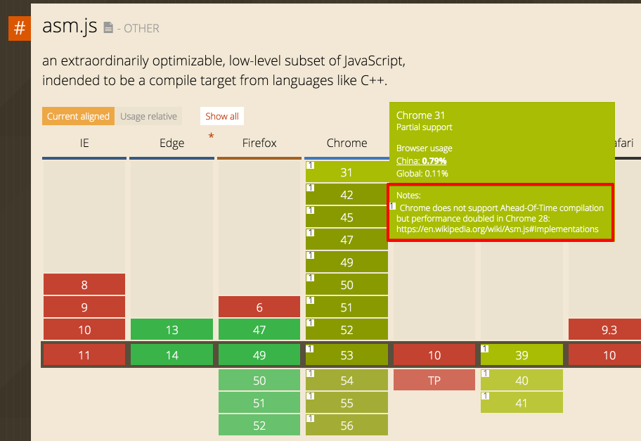Click the OTHER category label

coord(141,28)
